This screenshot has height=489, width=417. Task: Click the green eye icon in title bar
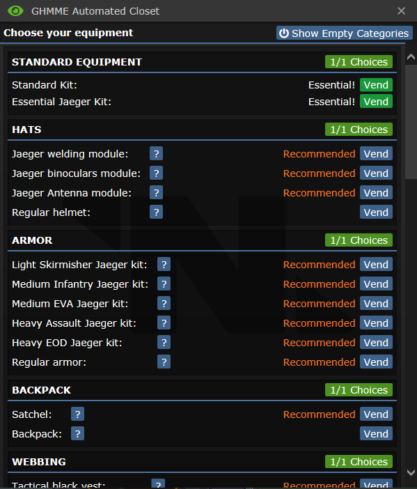[15, 11]
